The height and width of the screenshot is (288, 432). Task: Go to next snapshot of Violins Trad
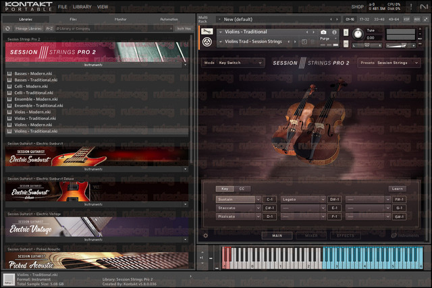point(295,42)
